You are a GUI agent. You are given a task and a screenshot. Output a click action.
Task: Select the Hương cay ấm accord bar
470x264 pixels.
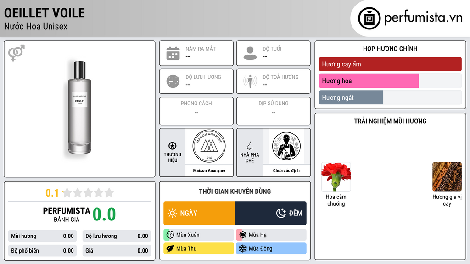(390, 64)
